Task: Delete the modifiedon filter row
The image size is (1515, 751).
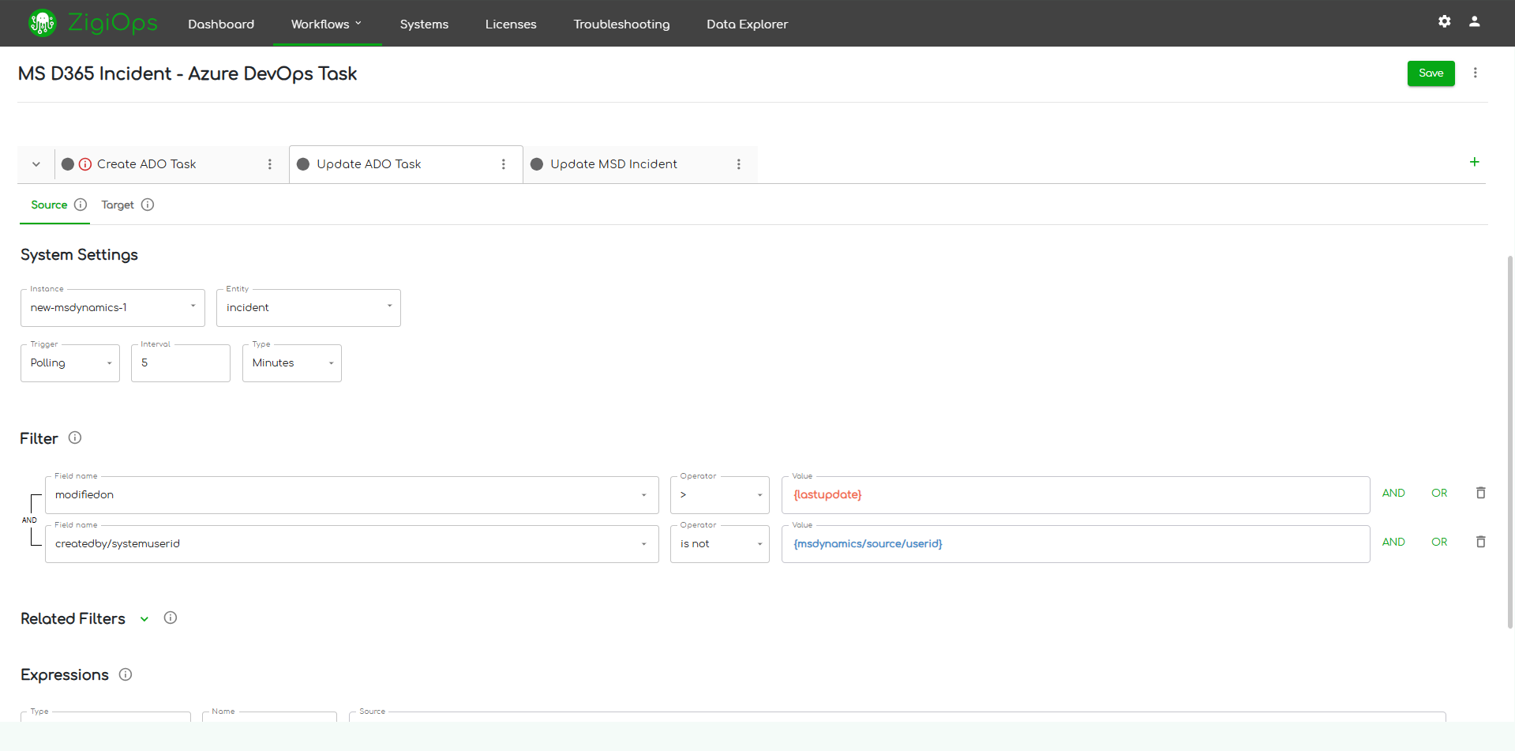Action: click(x=1481, y=493)
